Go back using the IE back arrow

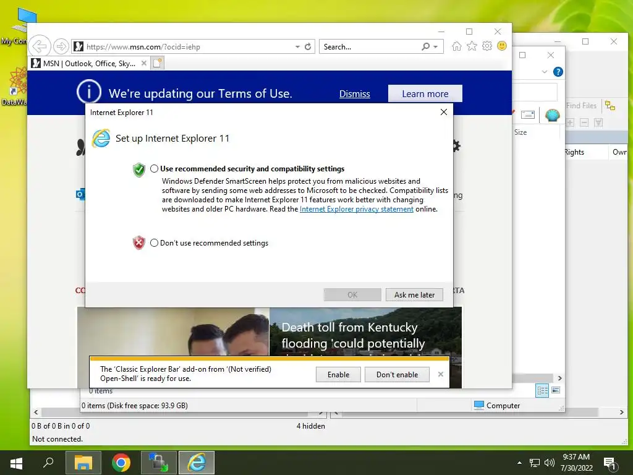[40, 46]
